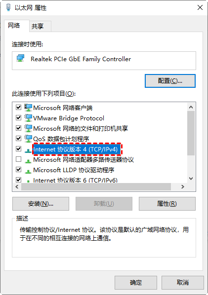
Task: Click the 以太网 title bar icon
Action: [x=8, y=7]
